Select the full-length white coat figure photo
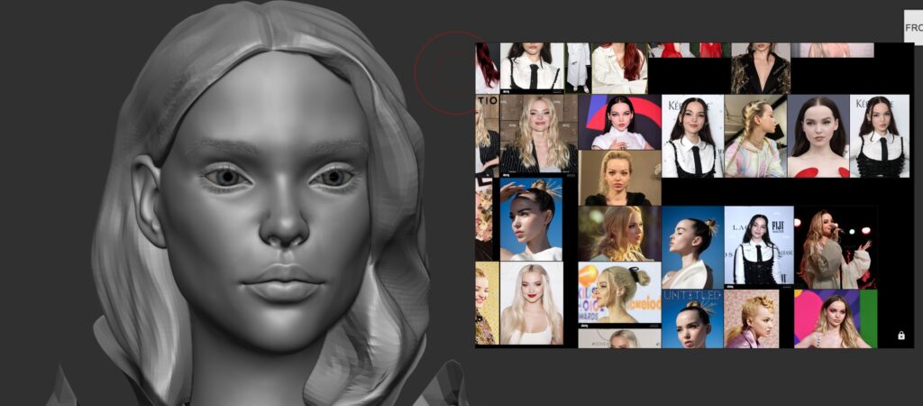The image size is (923, 406). tap(578, 69)
